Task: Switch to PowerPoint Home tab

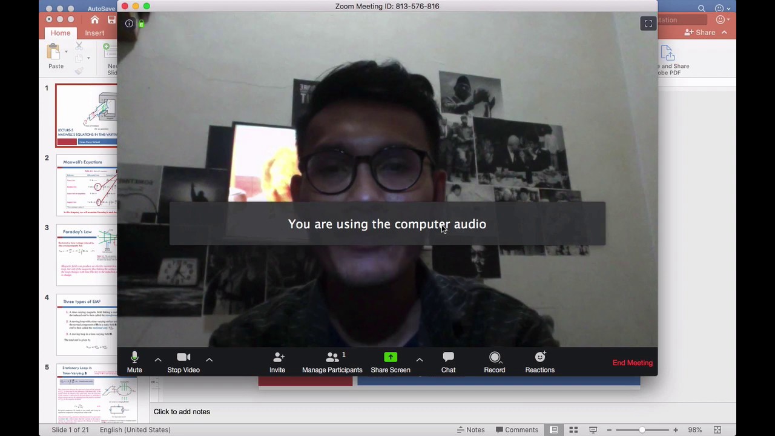Action: [x=61, y=33]
